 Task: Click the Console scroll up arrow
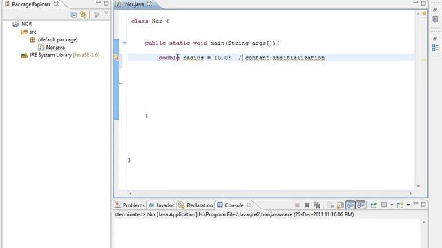click(x=423, y=223)
